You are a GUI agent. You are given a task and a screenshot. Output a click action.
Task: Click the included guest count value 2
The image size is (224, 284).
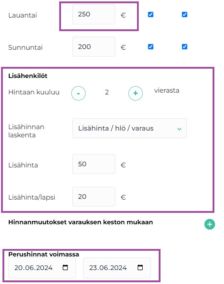pyautogui.click(x=107, y=92)
